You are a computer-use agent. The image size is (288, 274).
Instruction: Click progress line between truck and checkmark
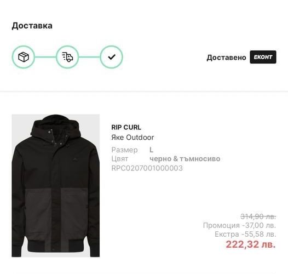tap(89, 57)
